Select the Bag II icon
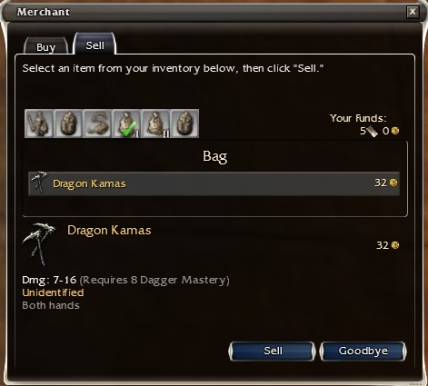Image resolution: width=428 pixels, height=386 pixels. (x=155, y=124)
